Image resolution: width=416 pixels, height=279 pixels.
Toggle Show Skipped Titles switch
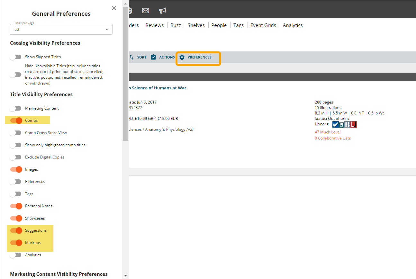(15, 57)
